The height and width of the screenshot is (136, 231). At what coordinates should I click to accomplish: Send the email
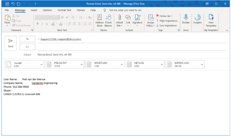click(10, 43)
